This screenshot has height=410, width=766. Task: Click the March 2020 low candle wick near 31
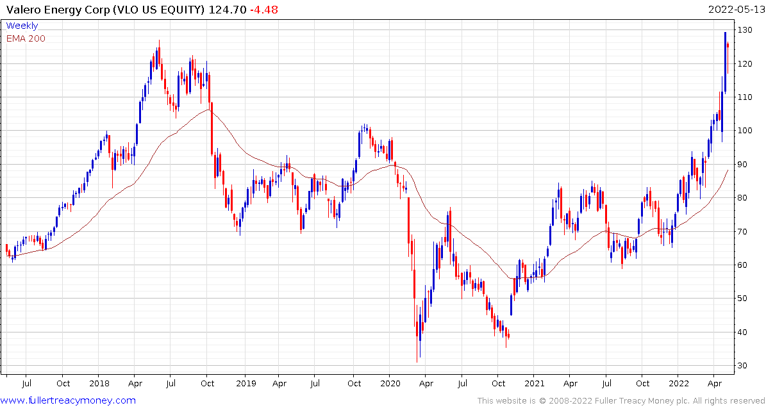[x=417, y=335]
